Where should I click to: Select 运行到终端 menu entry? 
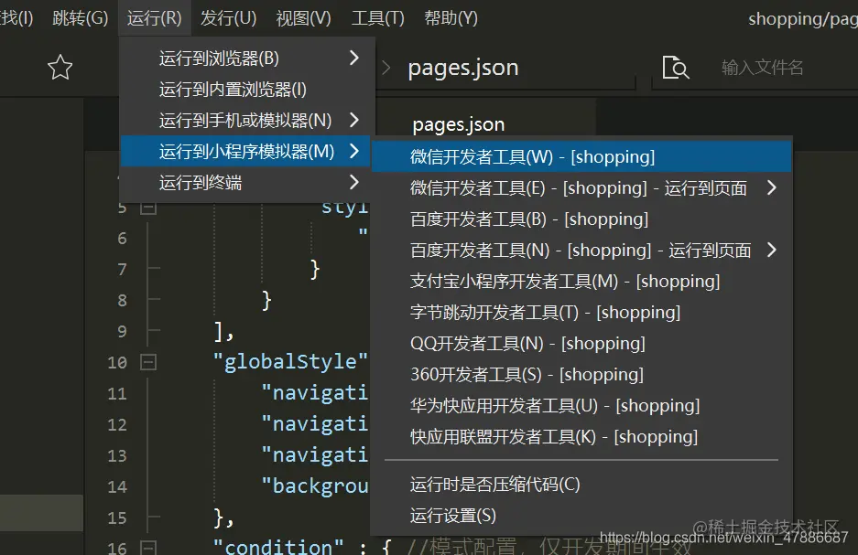point(245,183)
